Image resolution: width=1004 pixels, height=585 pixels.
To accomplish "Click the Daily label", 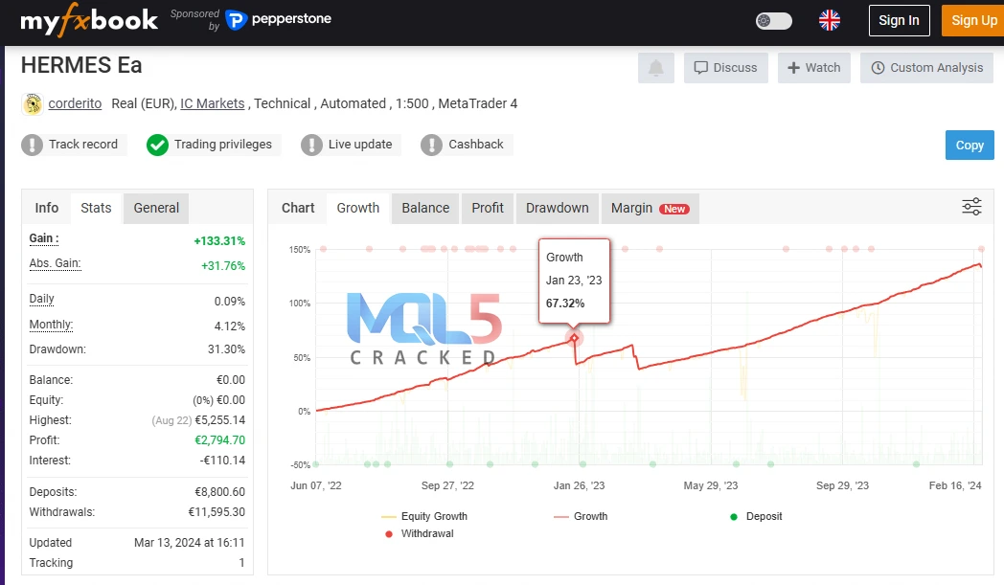I will 41,299.
